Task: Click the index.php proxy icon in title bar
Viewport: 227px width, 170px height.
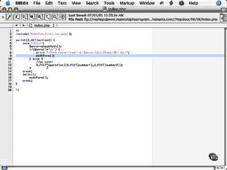Action: point(105,9)
